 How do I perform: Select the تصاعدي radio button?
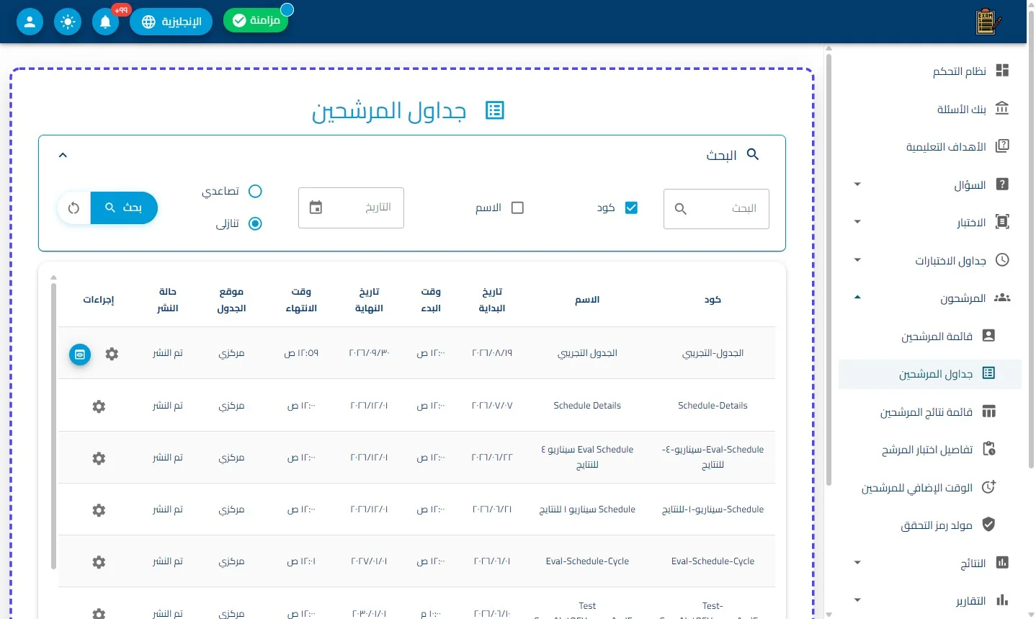point(255,191)
